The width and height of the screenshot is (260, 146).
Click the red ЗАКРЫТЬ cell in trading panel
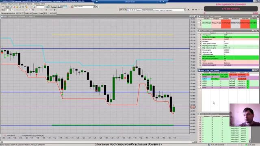[226, 23]
